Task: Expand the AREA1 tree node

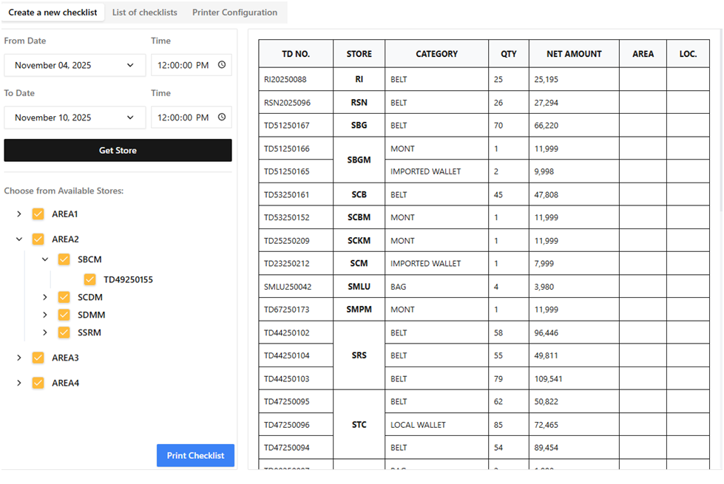Action: 19,214
